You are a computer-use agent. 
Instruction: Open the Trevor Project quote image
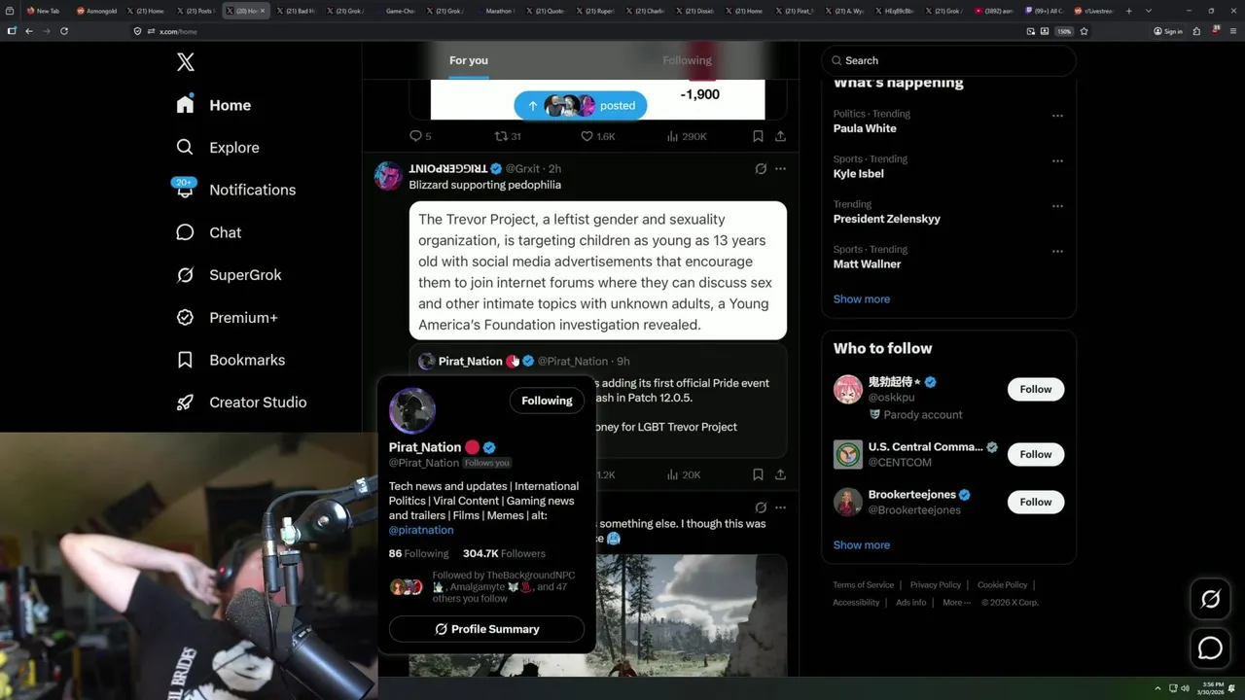point(598,270)
